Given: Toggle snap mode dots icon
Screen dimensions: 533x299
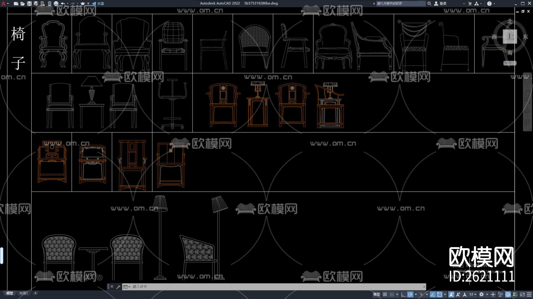Looking at the screenshot, I should pos(392,294).
